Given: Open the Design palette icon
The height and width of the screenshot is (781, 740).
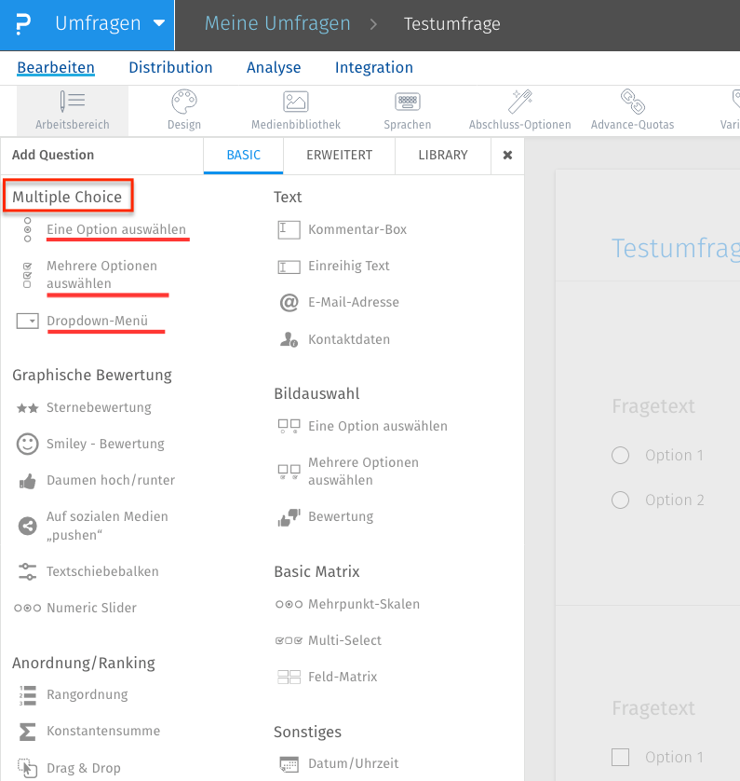Looking at the screenshot, I should [184, 102].
